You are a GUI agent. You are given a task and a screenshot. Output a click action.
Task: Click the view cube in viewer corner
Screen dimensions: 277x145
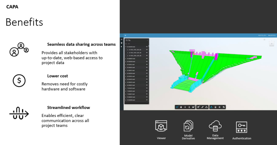click(x=271, y=43)
